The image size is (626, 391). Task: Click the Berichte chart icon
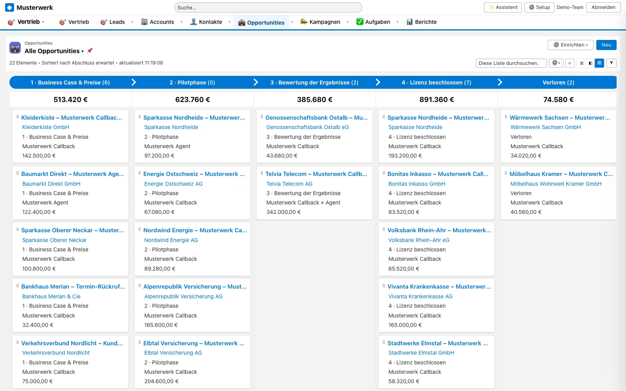[409, 22]
